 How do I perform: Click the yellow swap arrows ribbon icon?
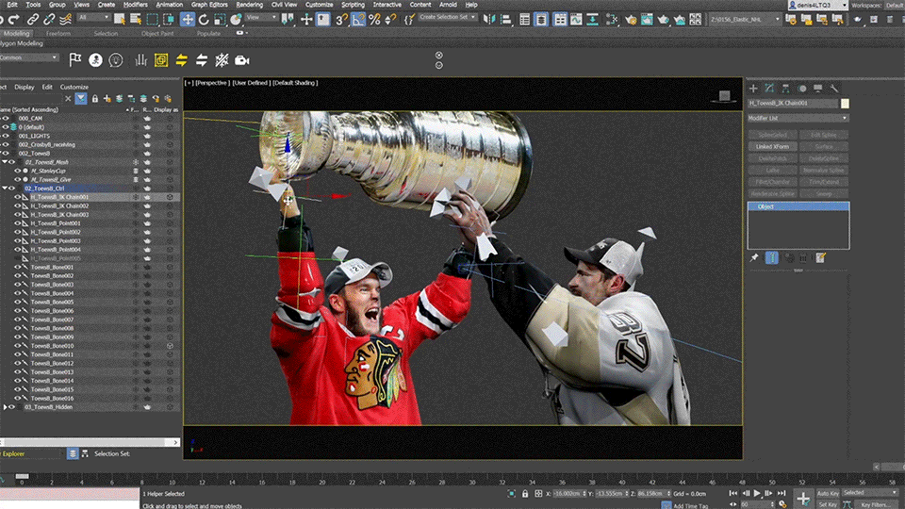[181, 60]
